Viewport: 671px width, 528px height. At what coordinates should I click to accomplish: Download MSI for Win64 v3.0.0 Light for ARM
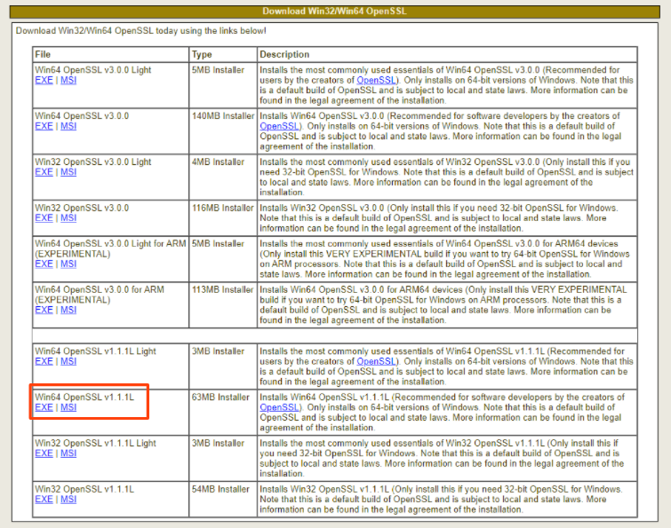tap(68, 264)
